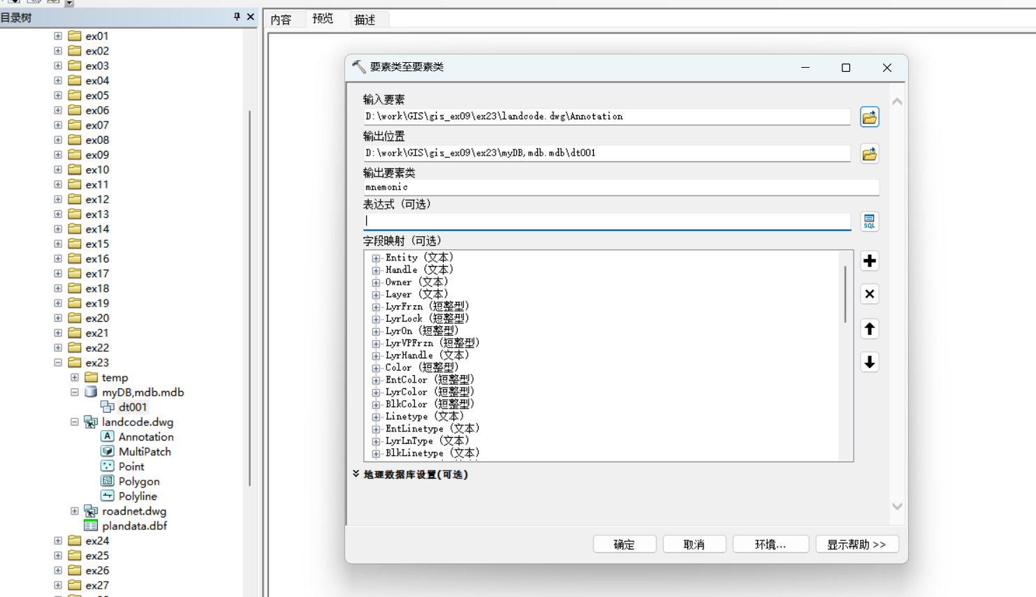Close the 目录树 catalog panel
This screenshot has width=1036, height=597.
click(x=251, y=17)
